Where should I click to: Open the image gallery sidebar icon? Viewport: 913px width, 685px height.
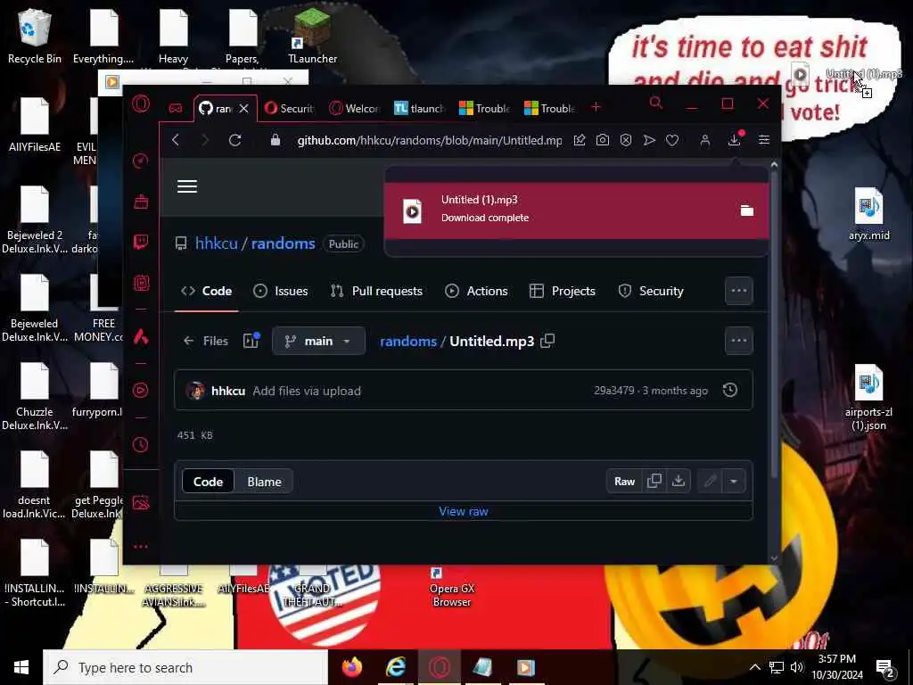[x=141, y=503]
